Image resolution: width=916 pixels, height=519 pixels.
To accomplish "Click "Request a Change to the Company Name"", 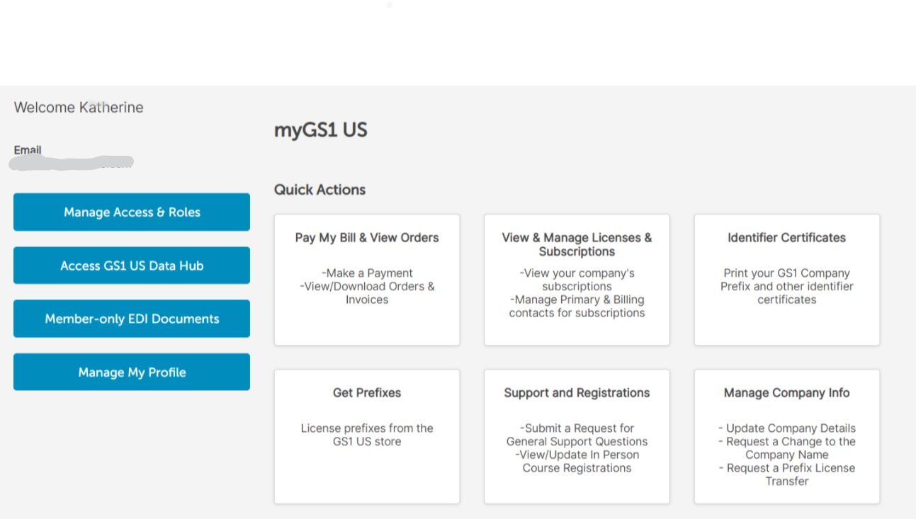I will pyautogui.click(x=787, y=448).
